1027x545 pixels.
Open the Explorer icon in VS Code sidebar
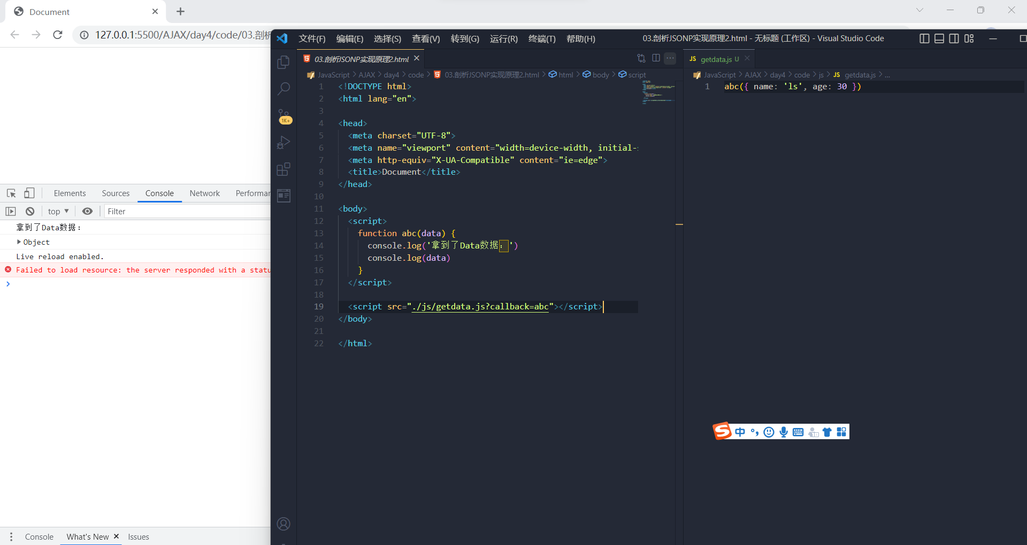coord(283,61)
